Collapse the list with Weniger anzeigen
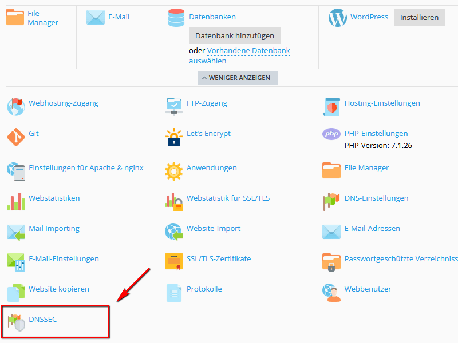The height and width of the screenshot is (343, 458). click(x=238, y=78)
